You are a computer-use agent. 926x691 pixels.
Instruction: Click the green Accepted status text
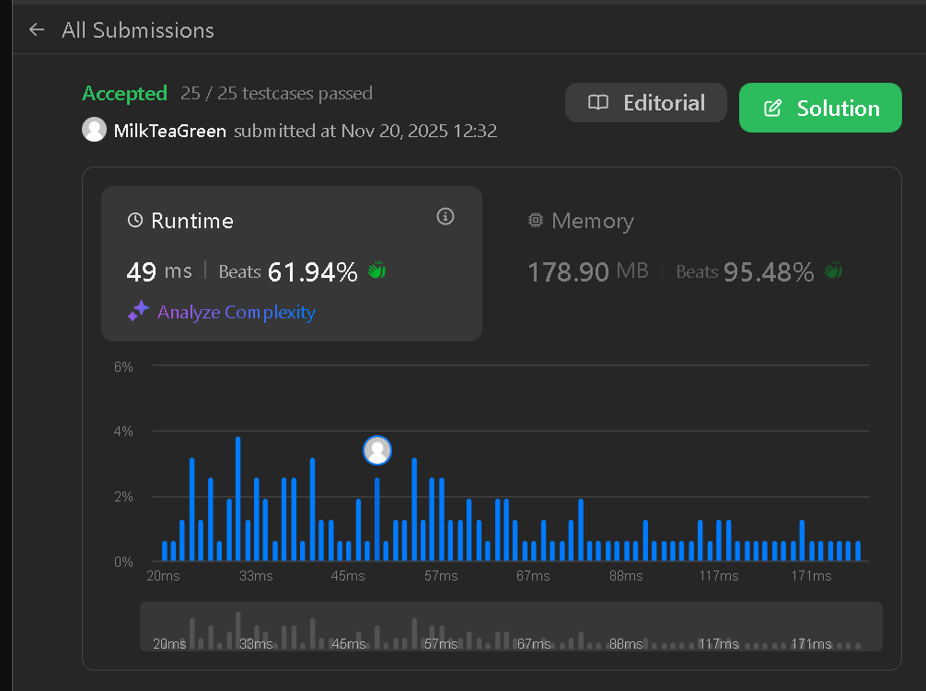(124, 93)
